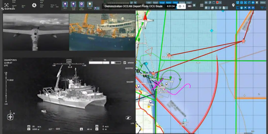Select the SPOT waypoint marker button
This screenshot has height=134, width=268.
pos(65,5)
